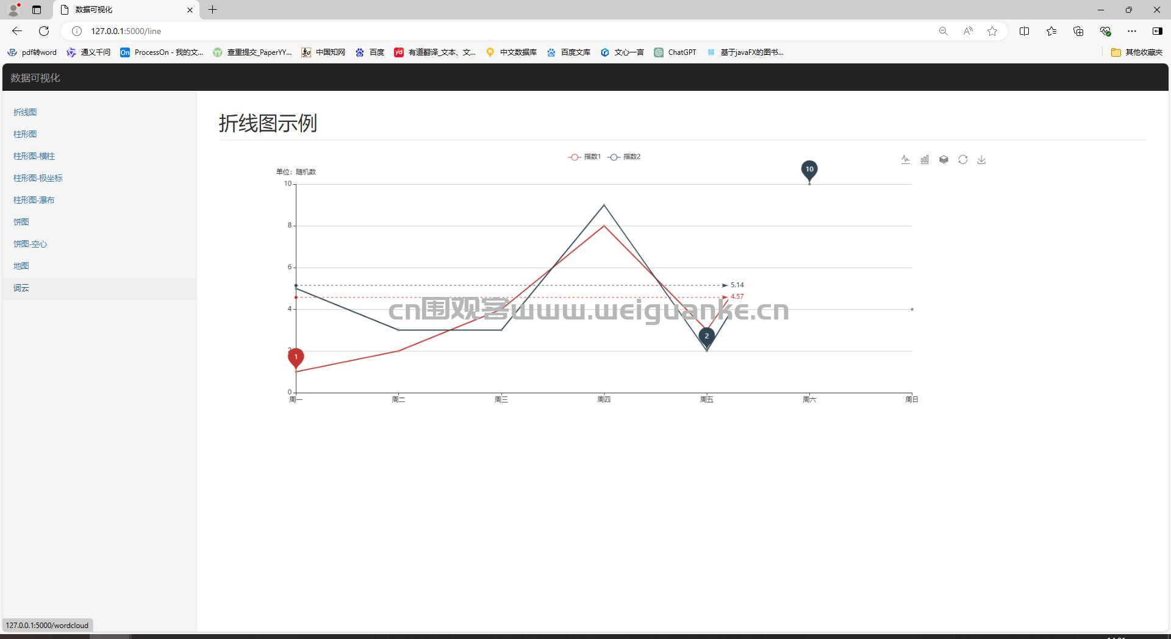Click the 周六 x-axis label
The image size is (1171, 639).
[809, 399]
